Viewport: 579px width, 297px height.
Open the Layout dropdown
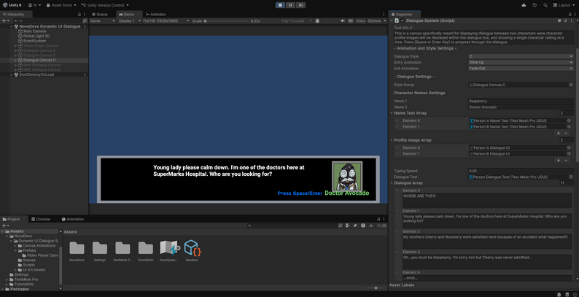tap(564, 5)
